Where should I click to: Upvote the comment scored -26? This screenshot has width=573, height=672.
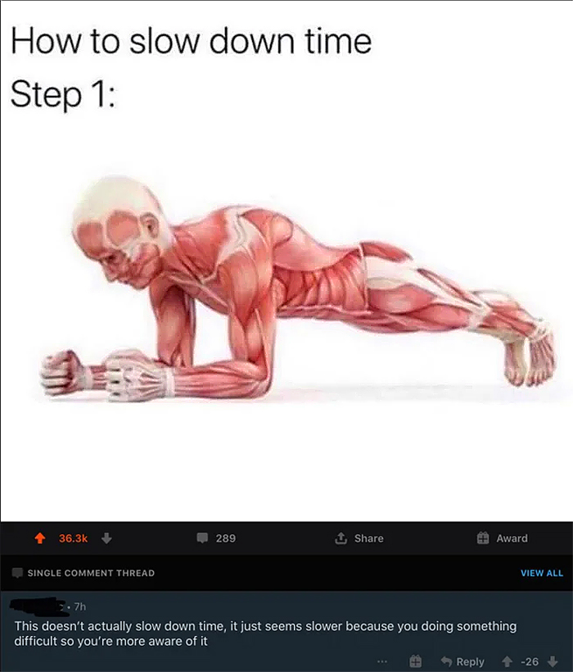pos(508,661)
